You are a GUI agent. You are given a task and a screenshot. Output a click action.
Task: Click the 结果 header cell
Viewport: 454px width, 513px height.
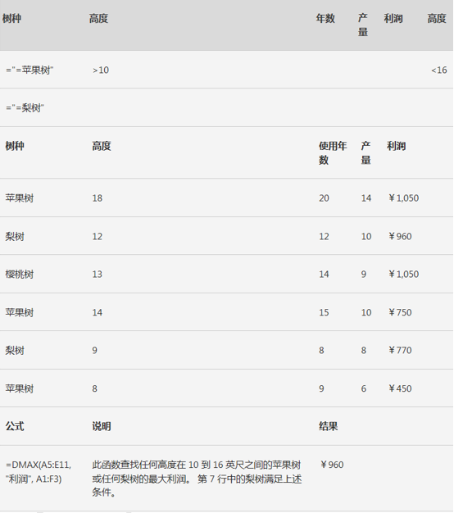click(x=328, y=426)
